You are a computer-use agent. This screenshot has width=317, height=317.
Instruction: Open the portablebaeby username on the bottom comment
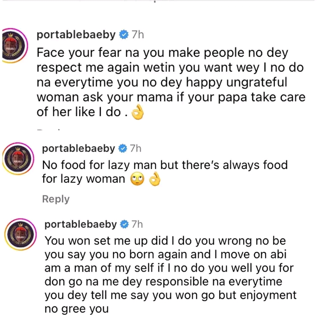tap(81, 225)
